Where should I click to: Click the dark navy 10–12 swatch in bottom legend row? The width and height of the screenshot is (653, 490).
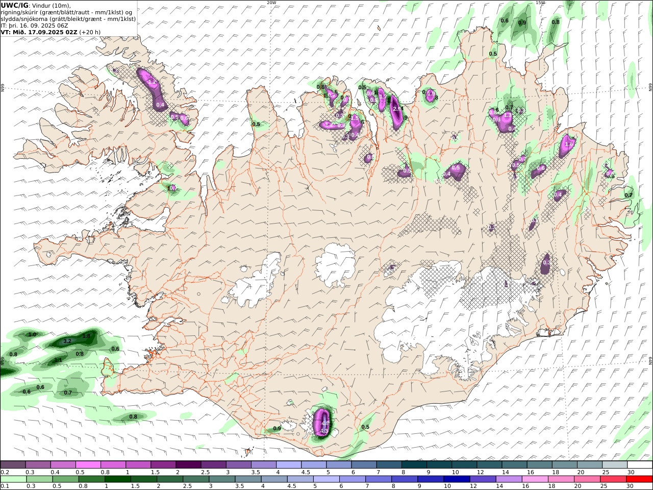[x=456, y=479]
